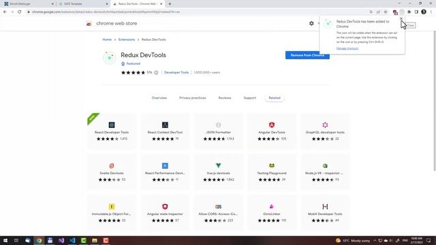Open React Context DevTool extension card
Screen dimensions: 436x245
pyautogui.click(x=165, y=131)
